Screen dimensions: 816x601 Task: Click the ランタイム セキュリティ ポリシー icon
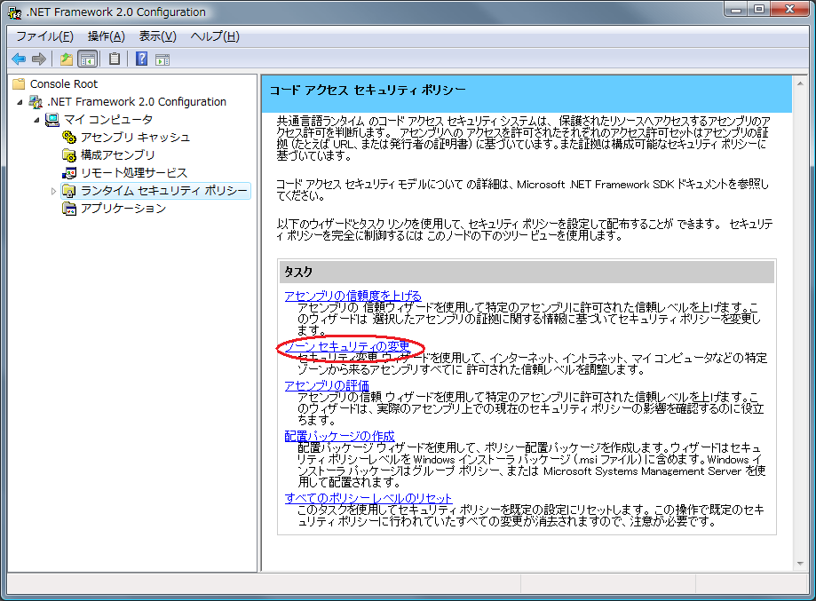[x=69, y=191]
